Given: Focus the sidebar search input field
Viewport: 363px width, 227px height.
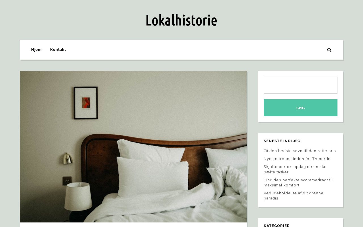Looking at the screenshot, I should 301,85.
